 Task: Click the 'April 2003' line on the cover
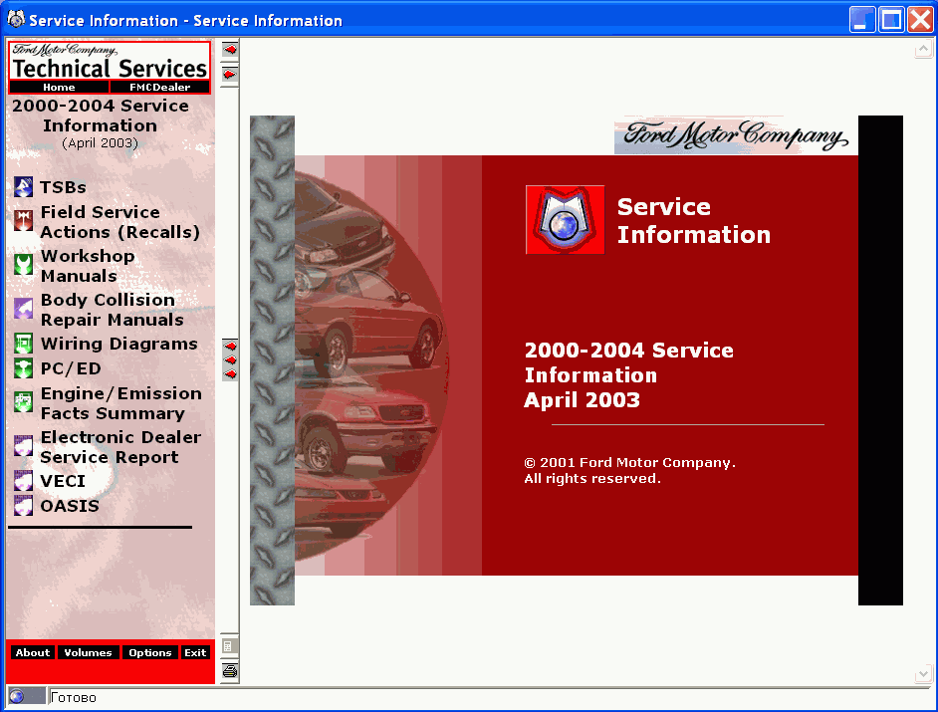tap(583, 399)
